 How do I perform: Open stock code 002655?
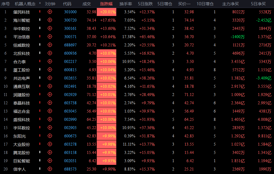[x=70, y=78]
